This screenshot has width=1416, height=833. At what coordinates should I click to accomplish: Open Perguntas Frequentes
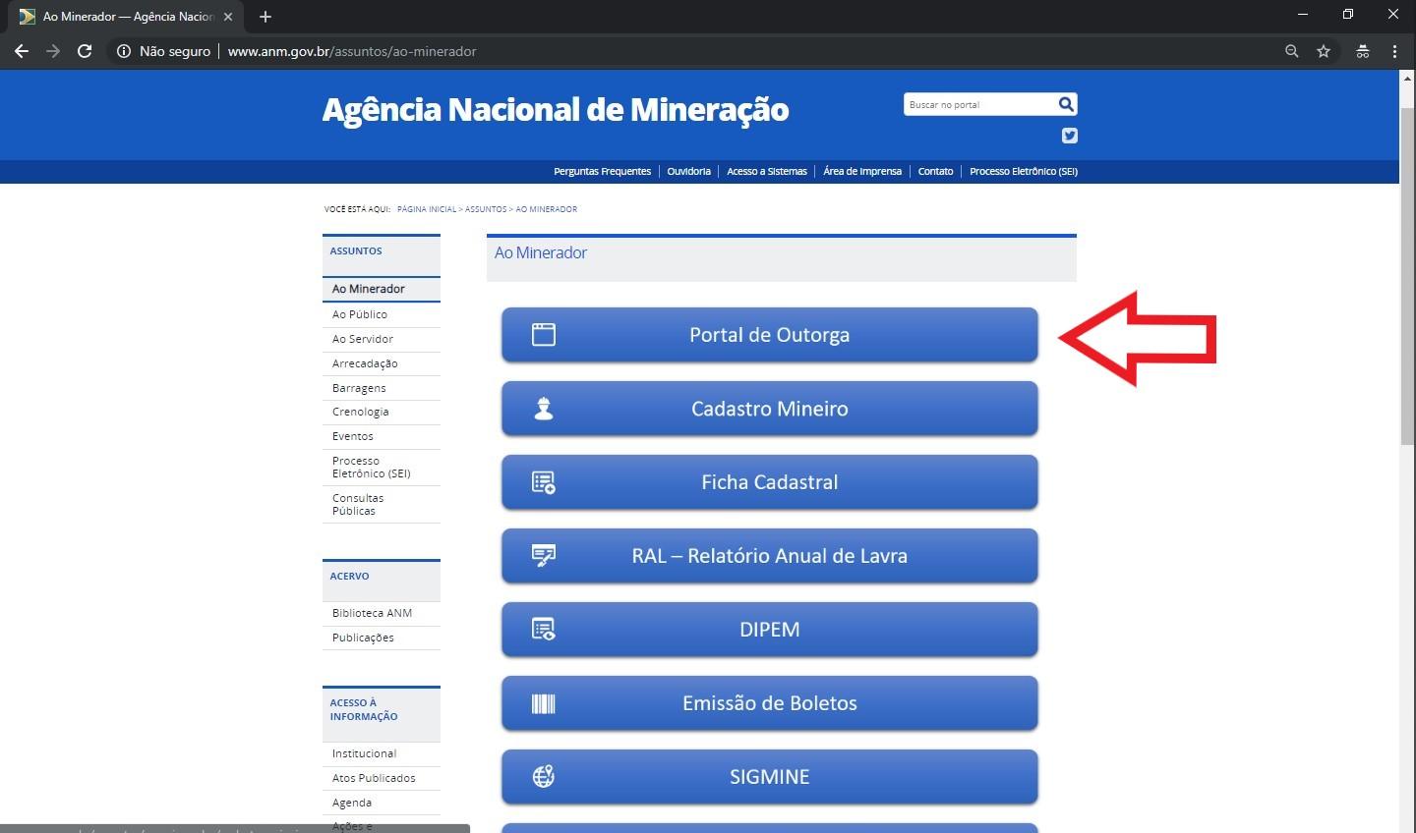[x=602, y=171]
